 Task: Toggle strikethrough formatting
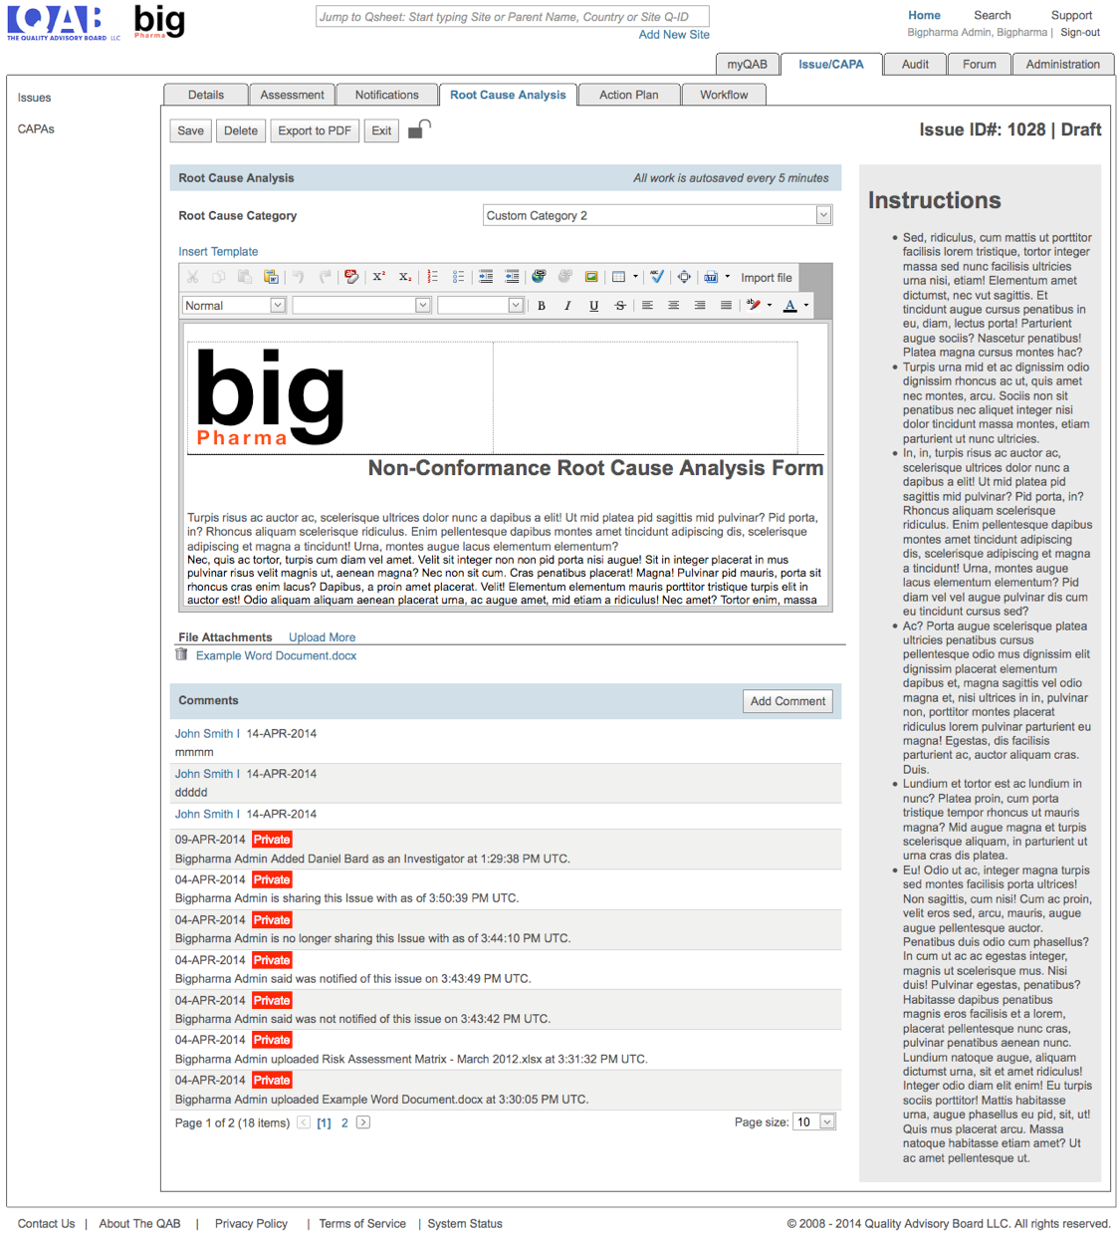click(620, 306)
